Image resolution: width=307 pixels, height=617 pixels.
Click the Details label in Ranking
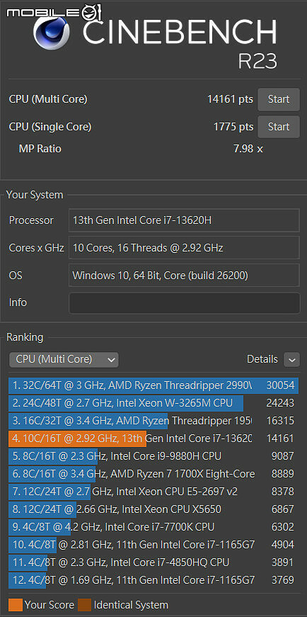tap(262, 359)
